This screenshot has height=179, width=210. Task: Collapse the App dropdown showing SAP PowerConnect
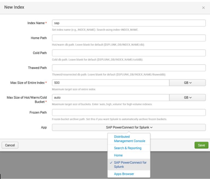[x=129, y=127]
